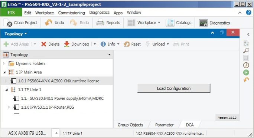The width and height of the screenshot is (254, 138).
Task: Open the Window menu
Action: point(134,13)
